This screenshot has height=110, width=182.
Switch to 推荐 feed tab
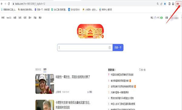click(x=45, y=69)
